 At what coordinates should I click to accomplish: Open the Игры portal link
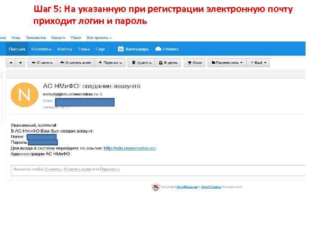click(x=16, y=38)
